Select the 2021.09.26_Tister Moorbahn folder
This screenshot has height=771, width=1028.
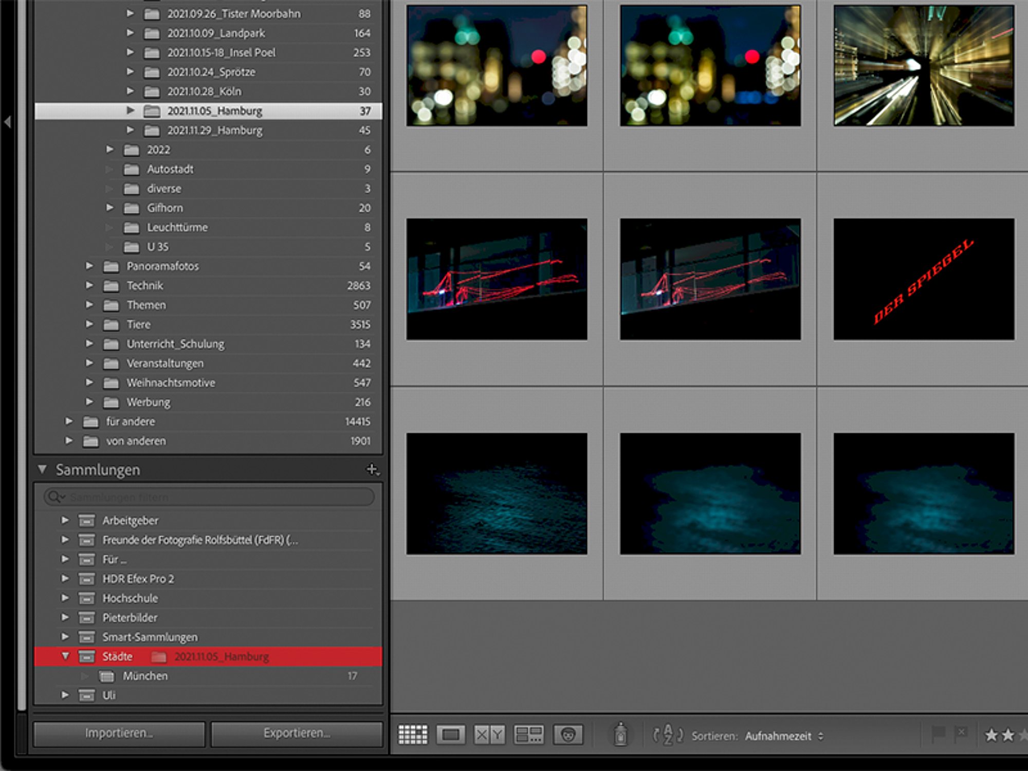[x=208, y=14]
